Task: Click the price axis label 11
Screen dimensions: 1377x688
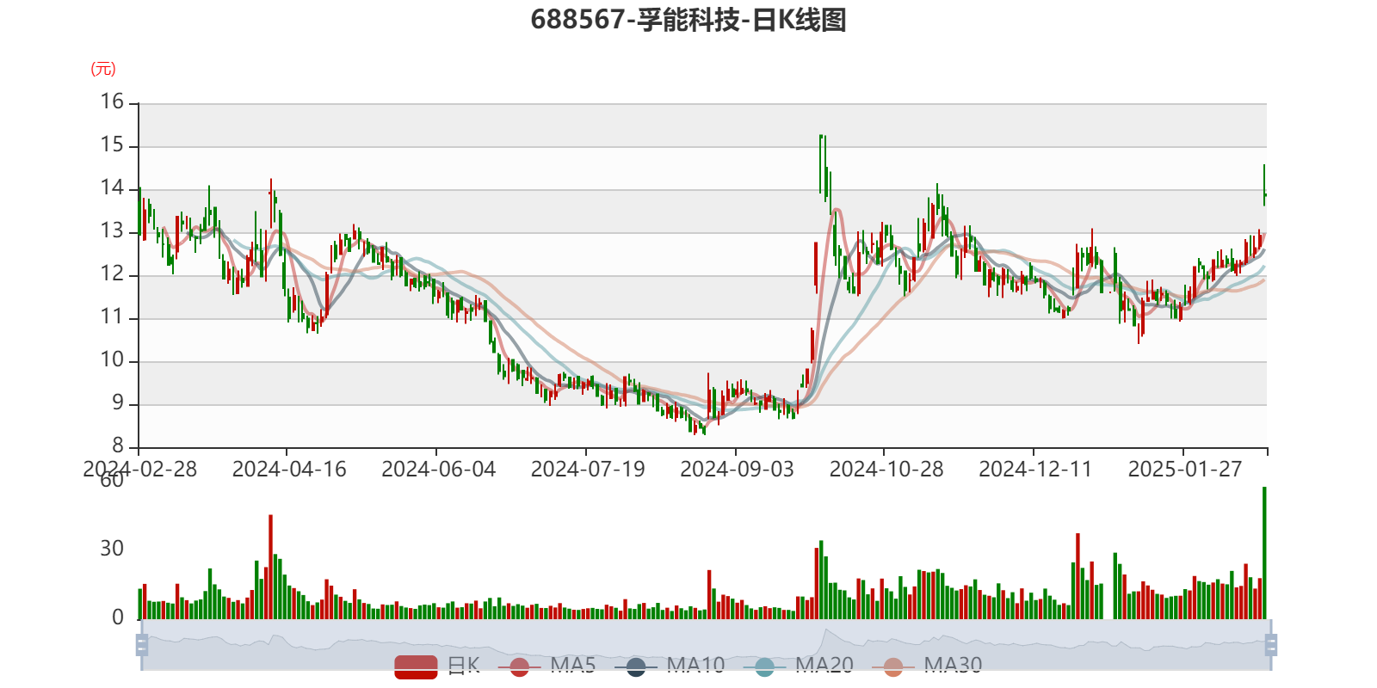Action: [x=112, y=316]
